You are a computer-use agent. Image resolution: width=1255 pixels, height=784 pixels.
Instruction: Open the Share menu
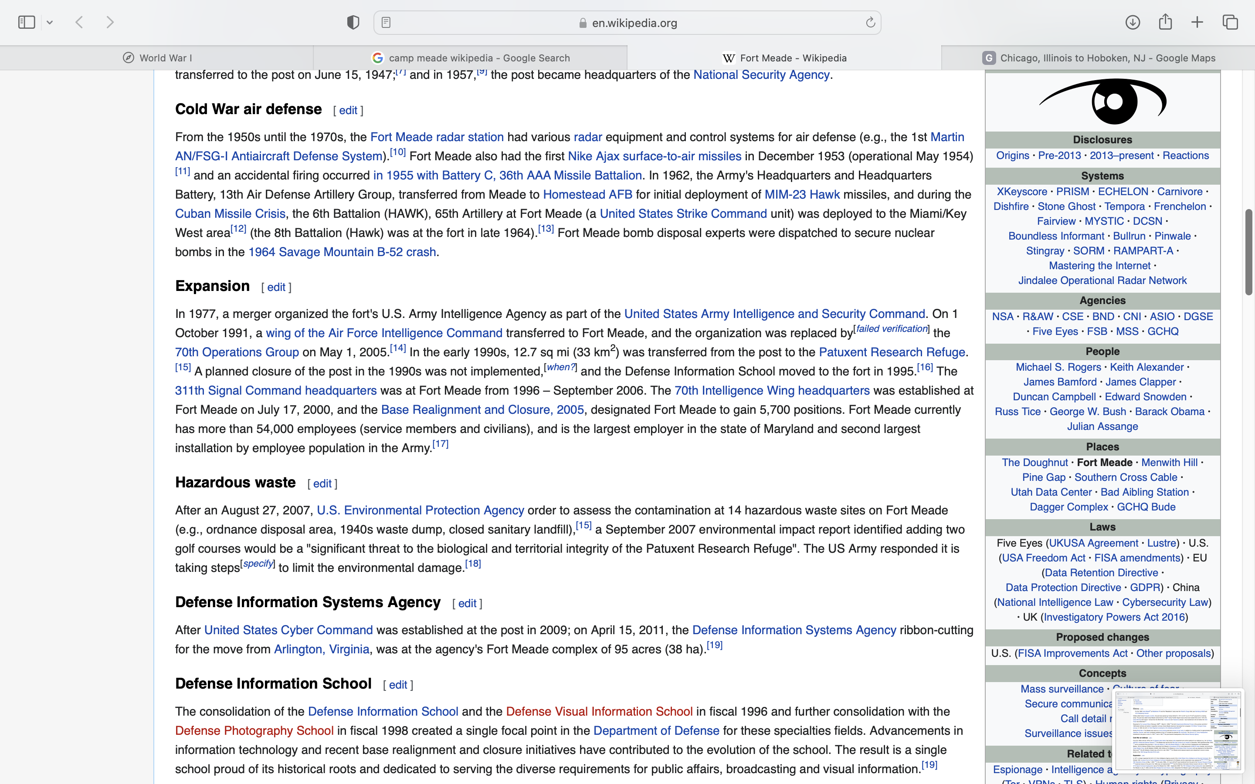pyautogui.click(x=1165, y=22)
